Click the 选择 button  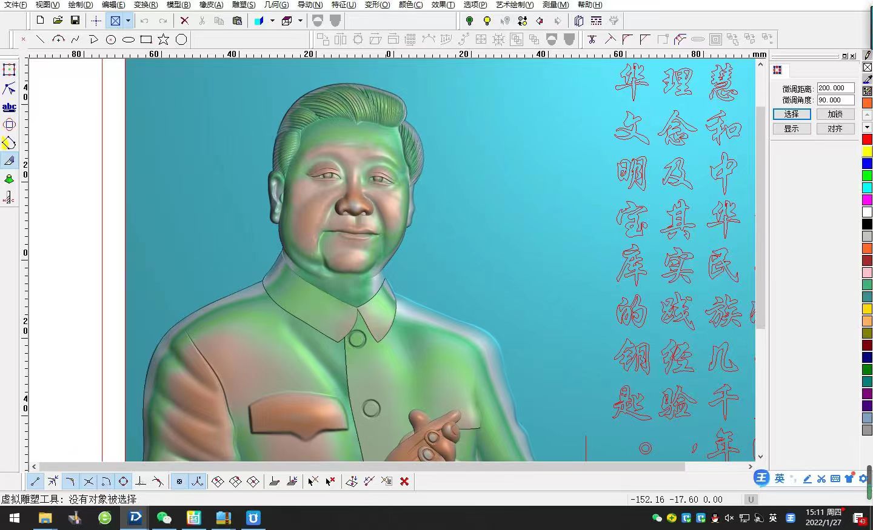pyautogui.click(x=792, y=114)
